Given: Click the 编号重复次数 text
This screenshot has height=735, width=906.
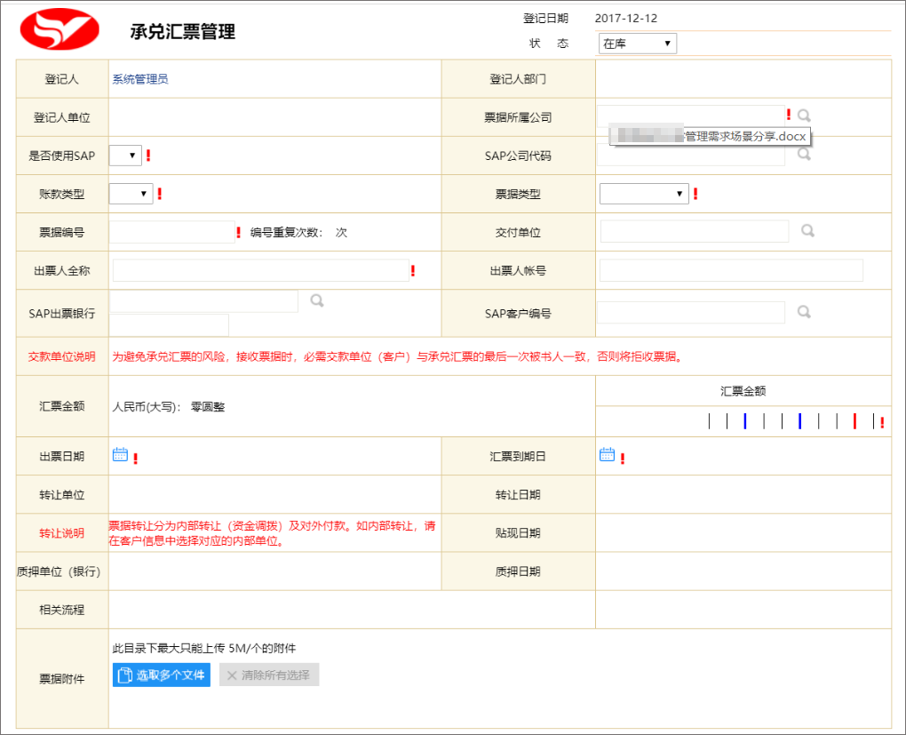Looking at the screenshot, I should (286, 233).
